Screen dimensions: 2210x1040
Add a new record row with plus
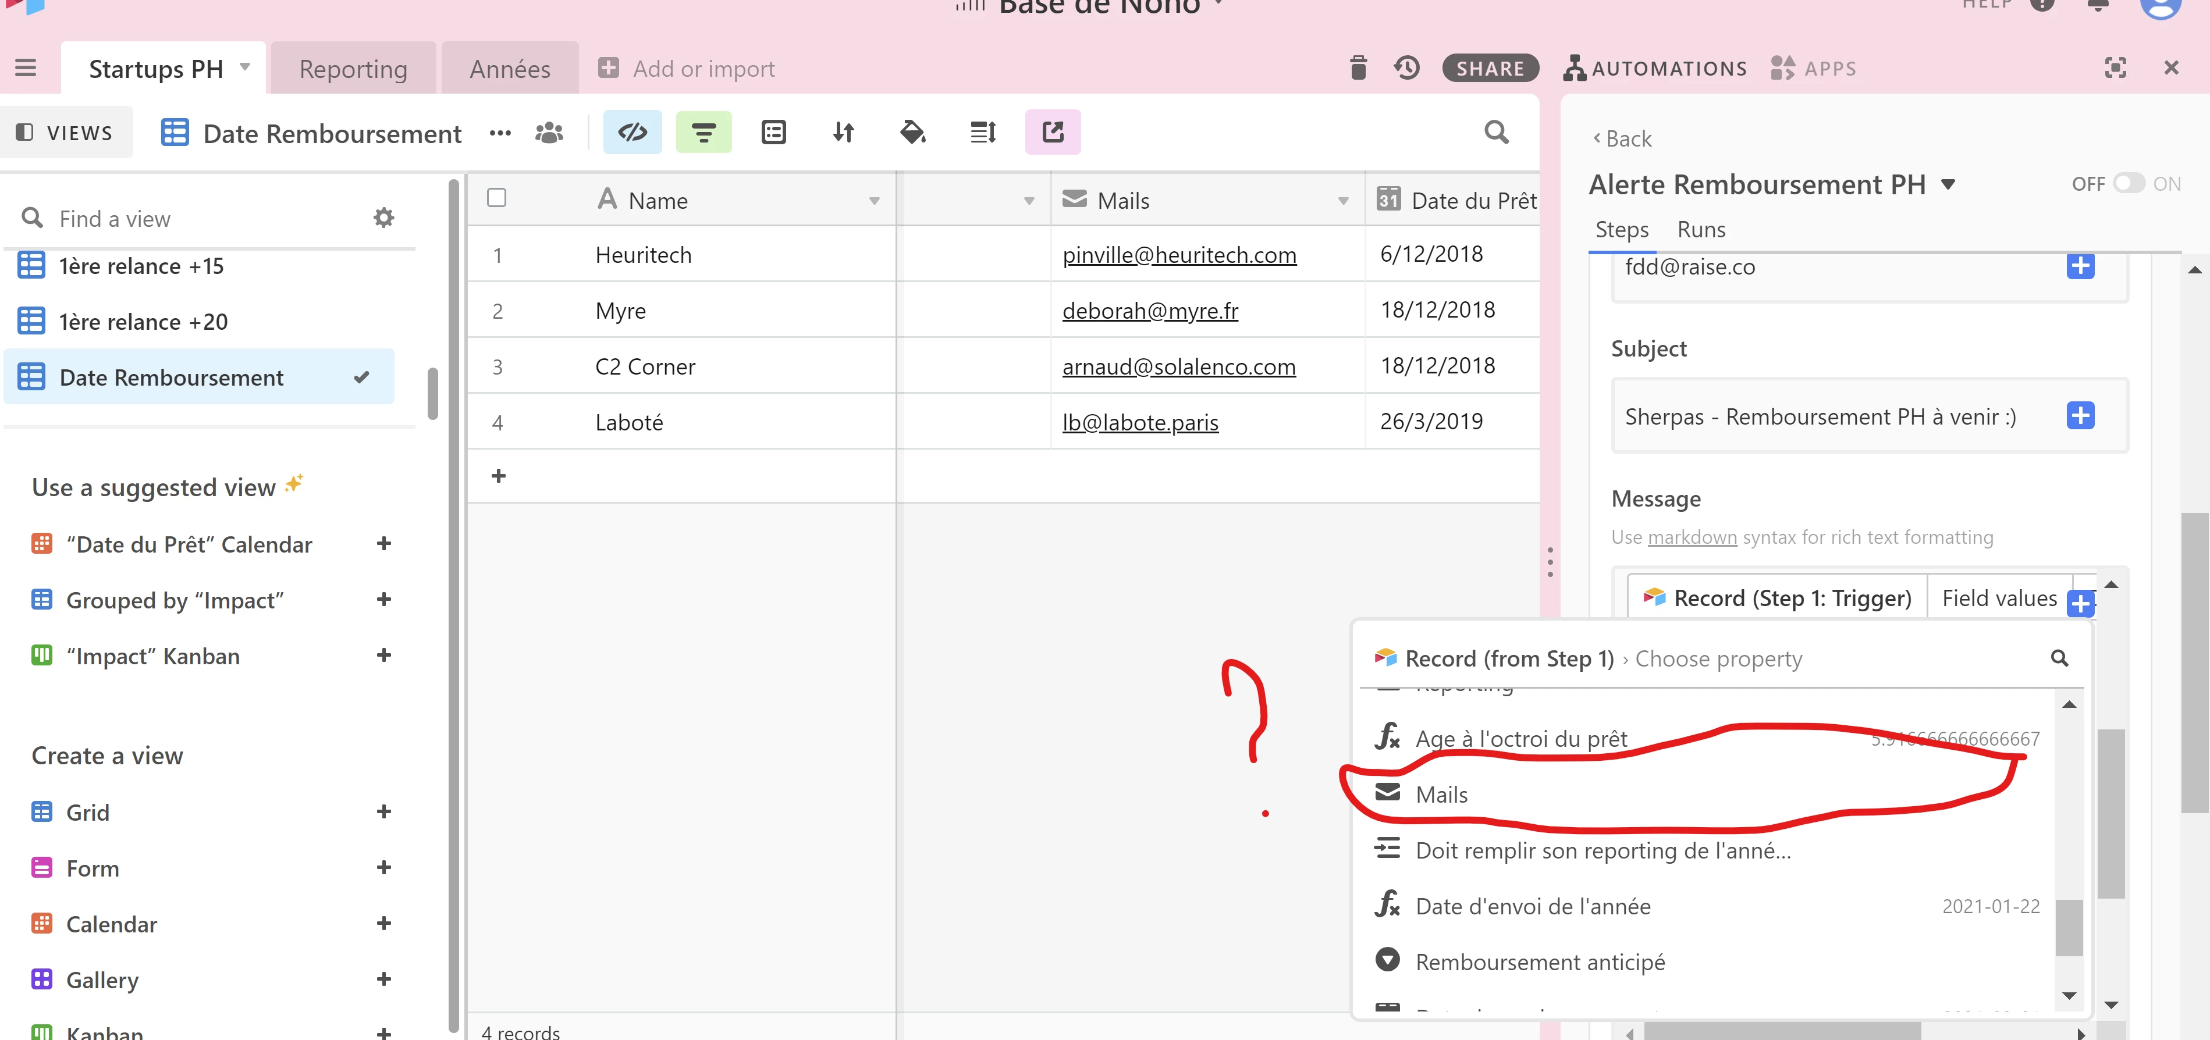tap(499, 476)
